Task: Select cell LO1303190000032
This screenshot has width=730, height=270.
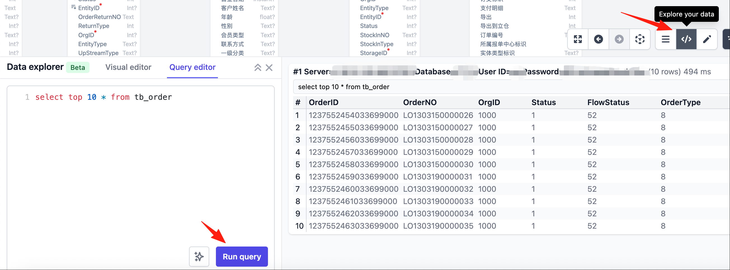Action: (x=438, y=189)
